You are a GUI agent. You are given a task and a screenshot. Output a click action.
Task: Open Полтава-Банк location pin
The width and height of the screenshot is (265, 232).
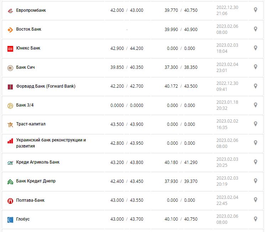[255, 200]
